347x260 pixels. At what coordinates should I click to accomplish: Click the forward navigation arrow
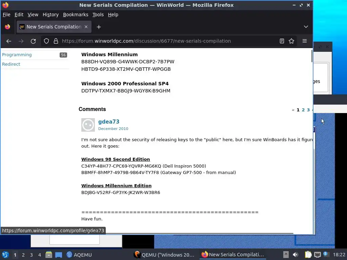point(21,41)
